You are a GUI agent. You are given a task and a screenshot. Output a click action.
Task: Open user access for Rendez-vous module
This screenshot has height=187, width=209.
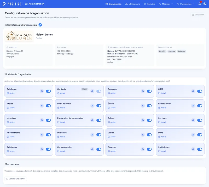[193, 106]
